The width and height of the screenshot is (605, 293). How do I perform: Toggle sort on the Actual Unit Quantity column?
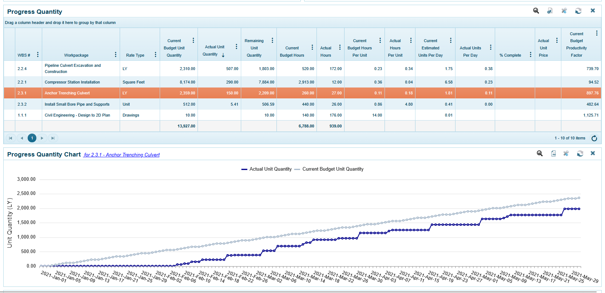(214, 50)
